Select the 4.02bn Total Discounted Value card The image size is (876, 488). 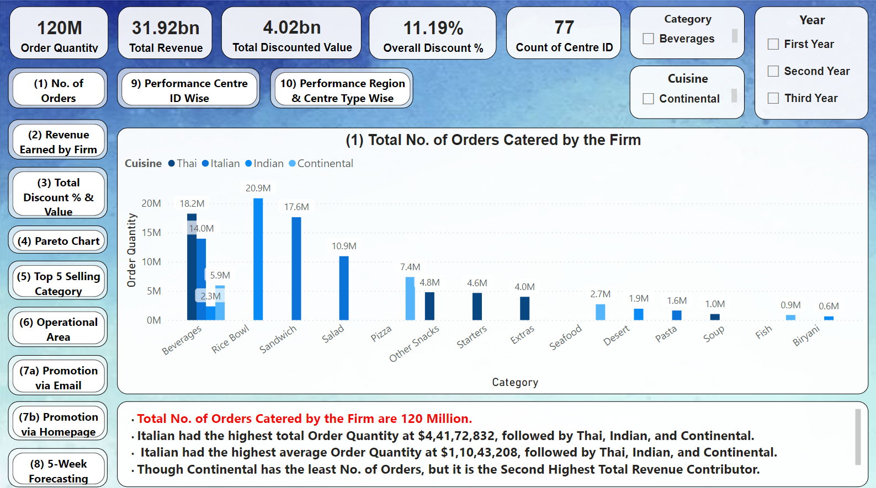291,33
